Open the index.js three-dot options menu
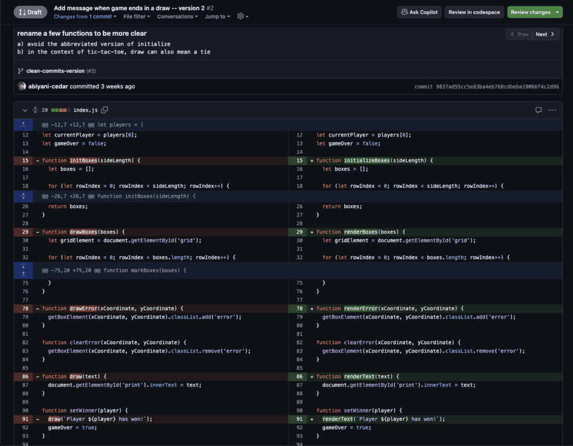The width and height of the screenshot is (573, 446). 552,110
